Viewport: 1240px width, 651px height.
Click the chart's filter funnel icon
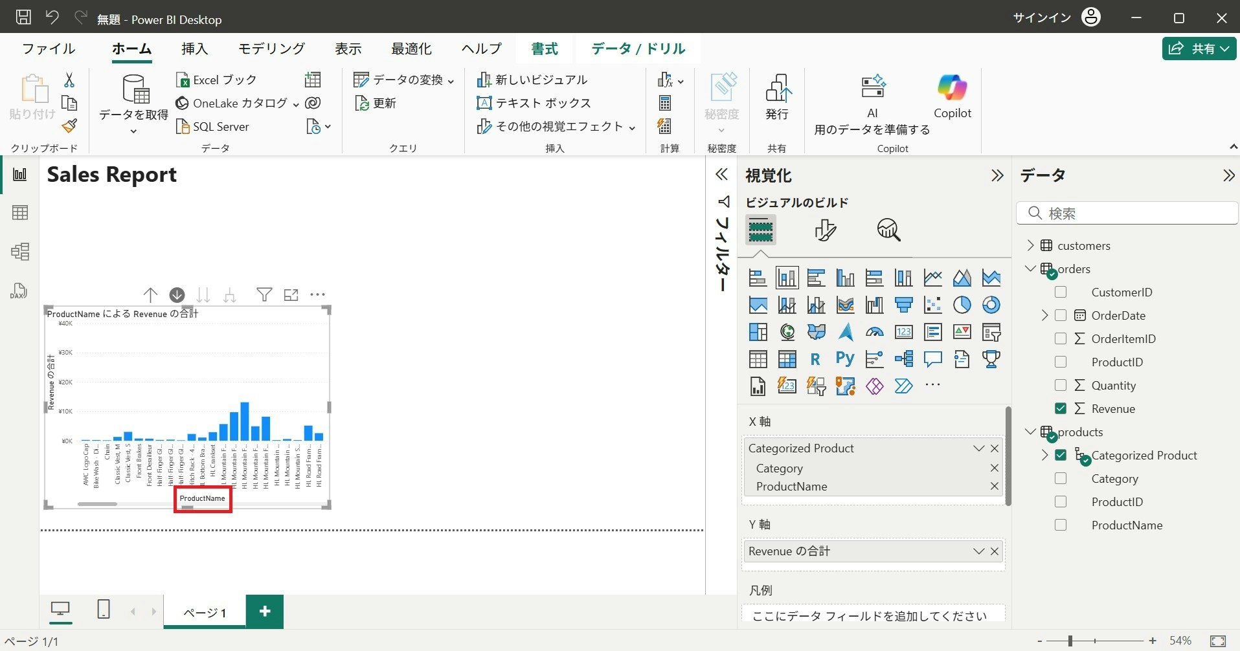264,295
